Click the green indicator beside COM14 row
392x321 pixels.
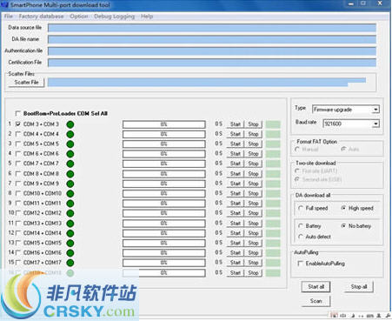(70, 233)
